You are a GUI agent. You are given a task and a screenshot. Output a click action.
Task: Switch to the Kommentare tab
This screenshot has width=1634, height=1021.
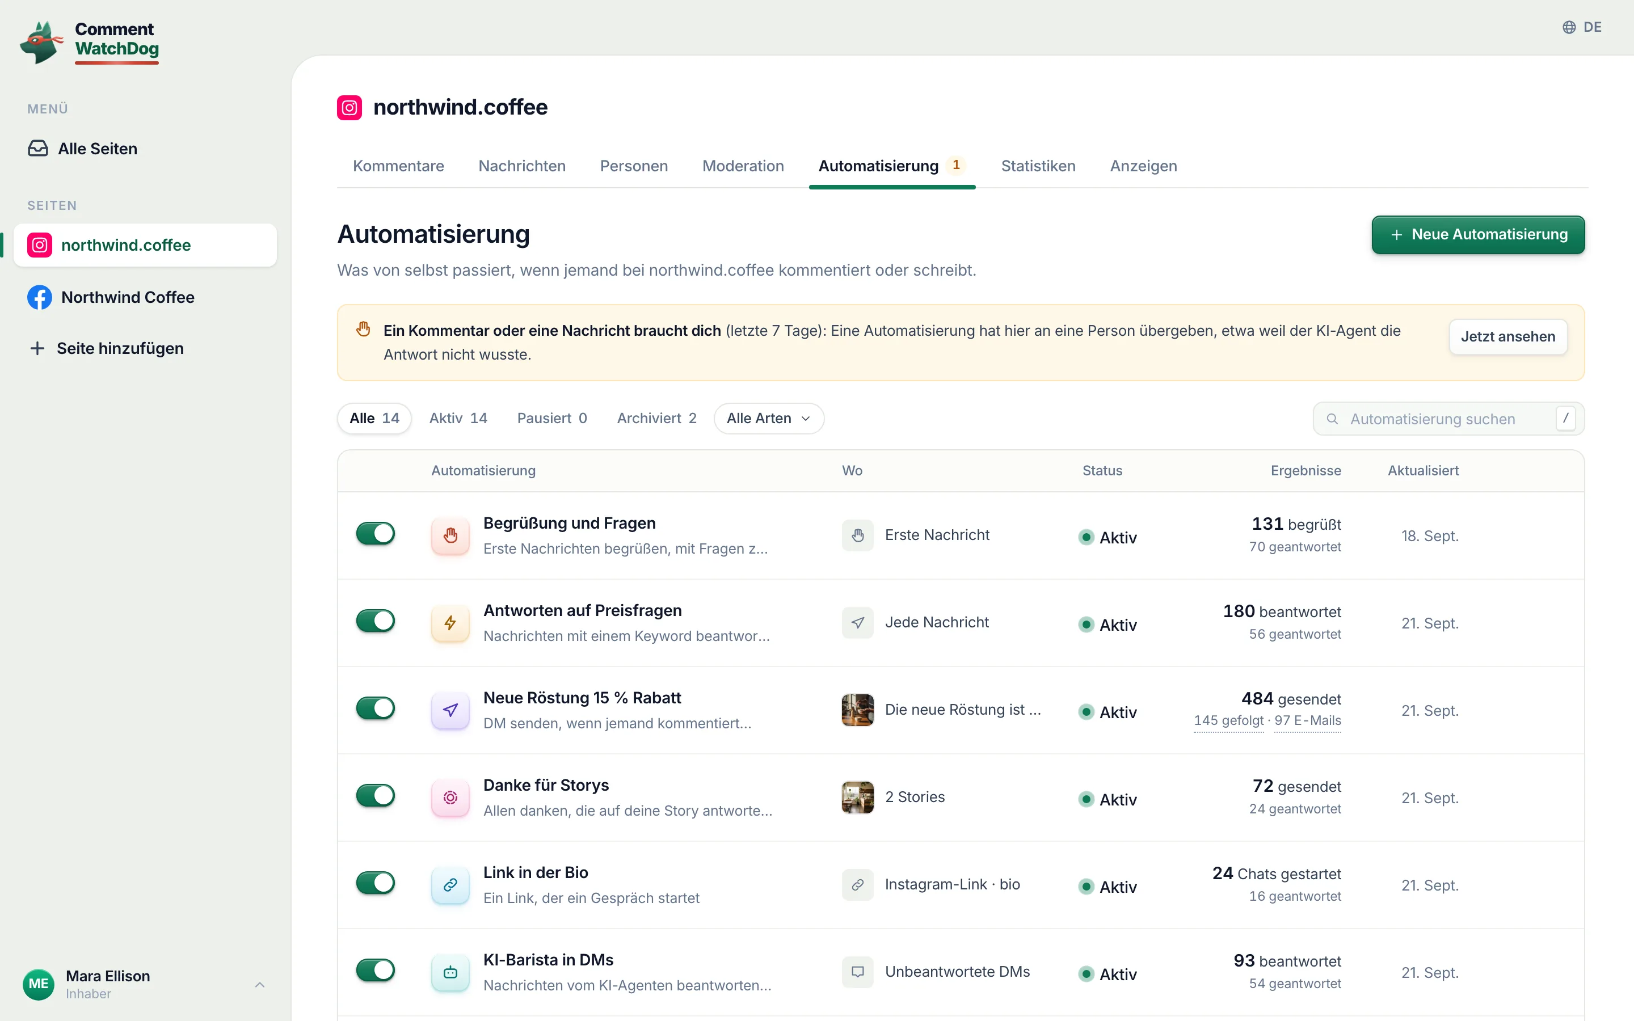398,166
